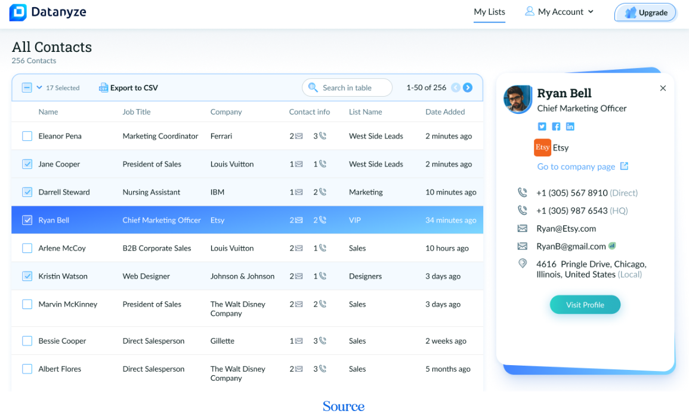Click phone icon in Albert Flores row
The image size is (689, 420).
[323, 369]
